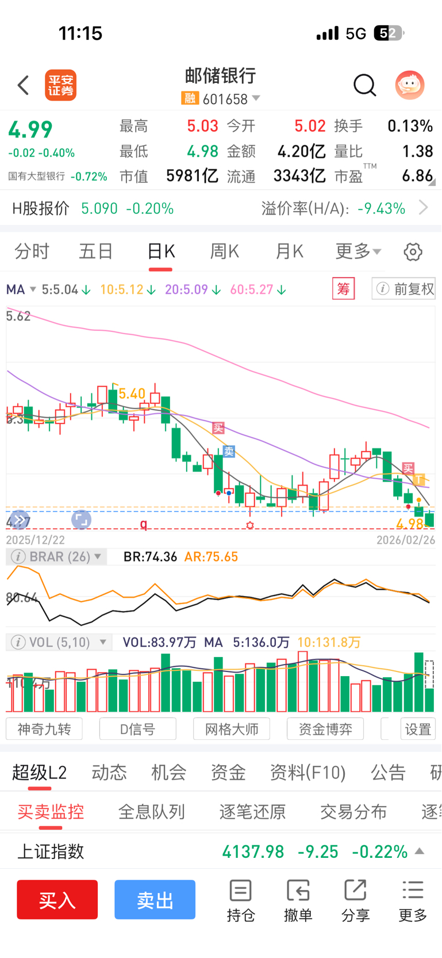
Task: Select the 日K chart tab
Action: coord(161,251)
